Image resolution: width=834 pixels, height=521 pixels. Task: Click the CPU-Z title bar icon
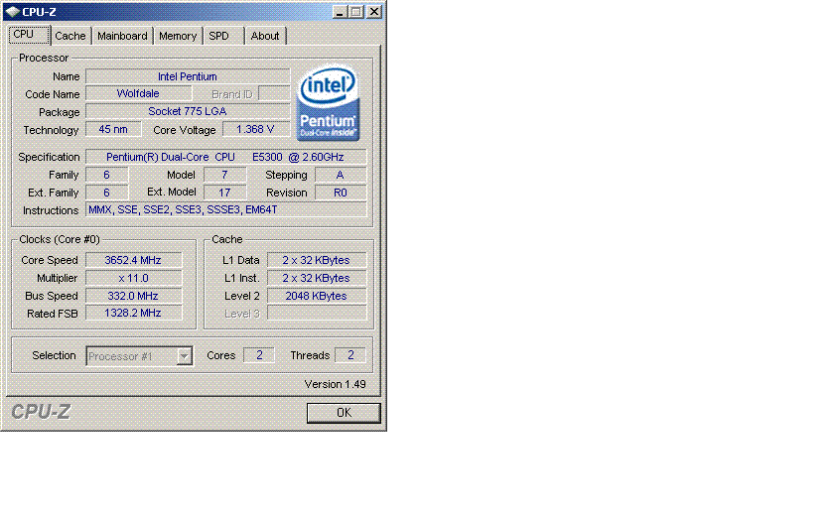pyautogui.click(x=13, y=12)
